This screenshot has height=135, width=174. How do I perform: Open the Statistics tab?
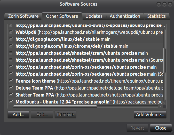click(x=156, y=16)
